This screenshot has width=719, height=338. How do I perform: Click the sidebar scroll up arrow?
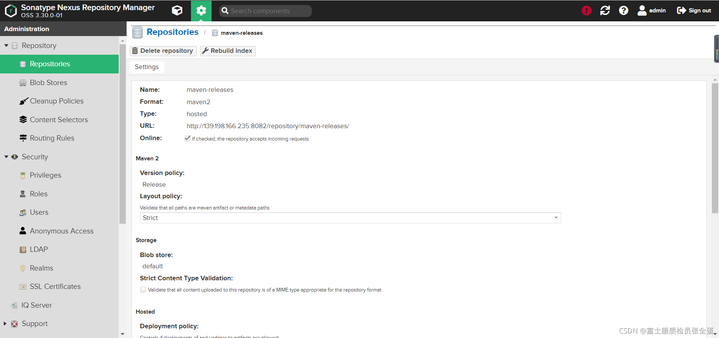tap(122, 40)
